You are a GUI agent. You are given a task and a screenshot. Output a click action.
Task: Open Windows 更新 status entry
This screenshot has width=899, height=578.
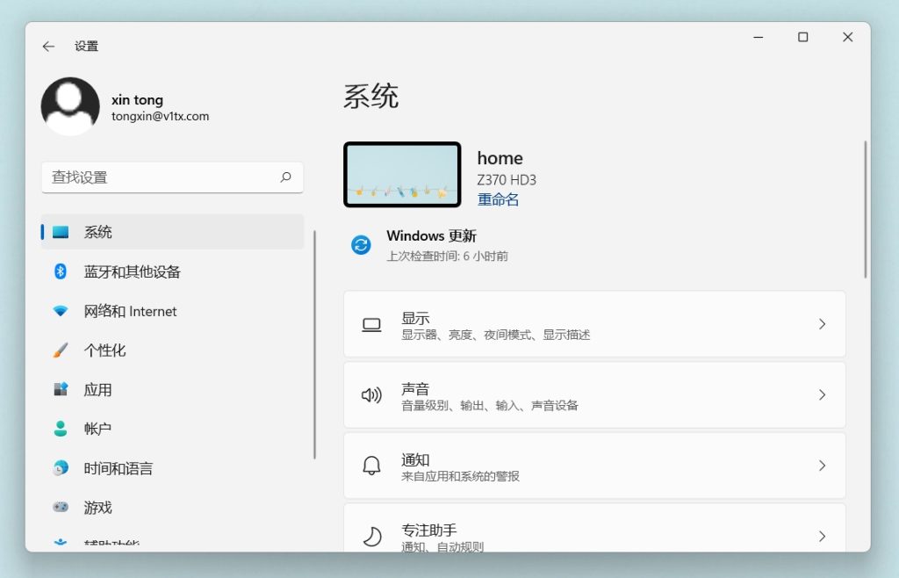pos(430,245)
